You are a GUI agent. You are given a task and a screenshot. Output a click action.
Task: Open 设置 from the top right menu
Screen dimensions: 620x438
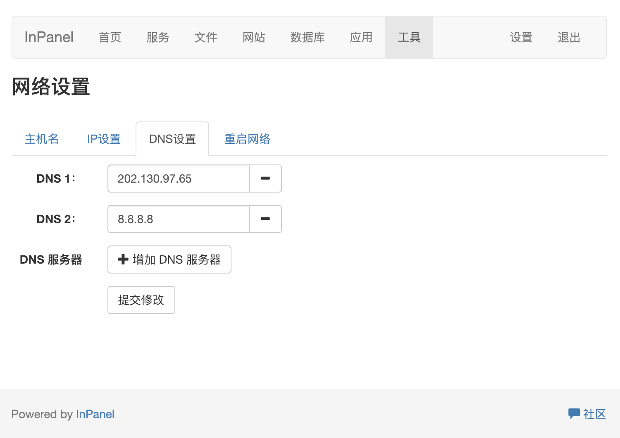click(x=521, y=37)
